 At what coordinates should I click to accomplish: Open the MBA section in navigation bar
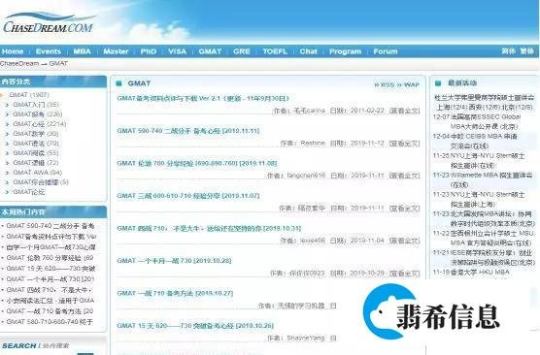coord(82,51)
